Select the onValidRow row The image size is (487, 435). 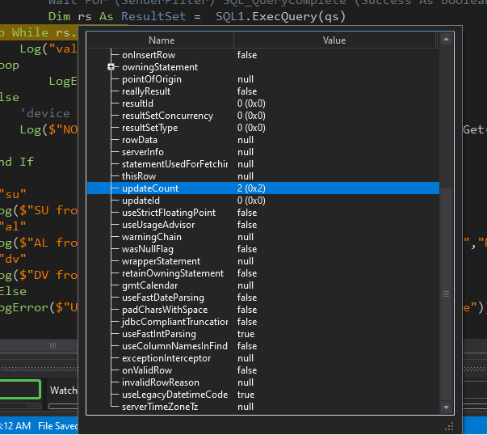point(263,370)
